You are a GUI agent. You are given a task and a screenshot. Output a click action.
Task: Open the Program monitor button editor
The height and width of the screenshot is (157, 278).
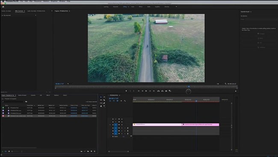click(236, 91)
